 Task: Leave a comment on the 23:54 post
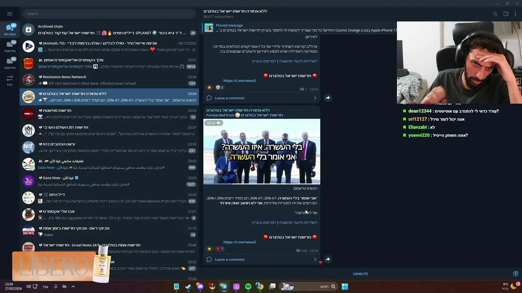tap(230, 260)
